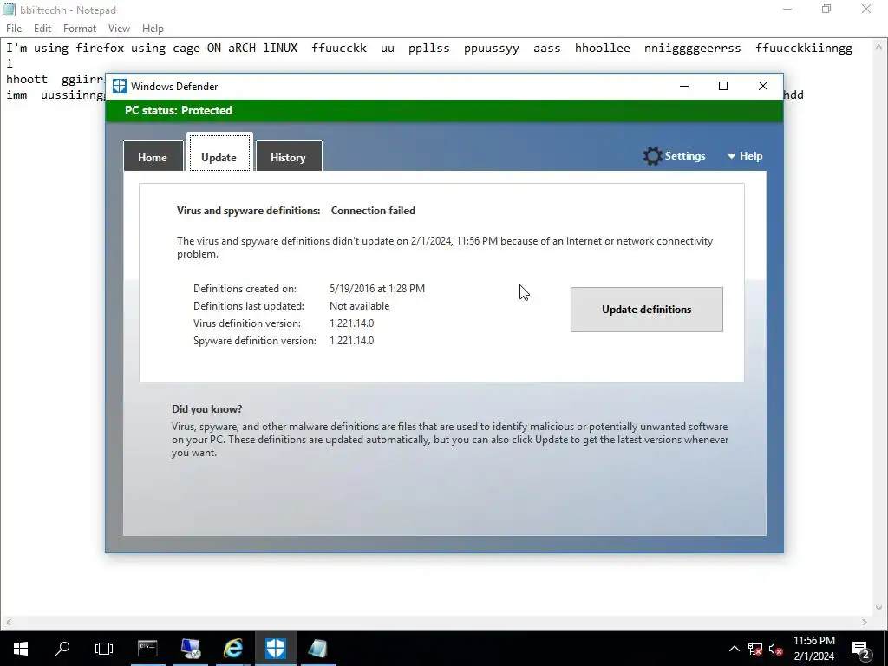Click 'Spyware definition version:' label

click(x=255, y=340)
